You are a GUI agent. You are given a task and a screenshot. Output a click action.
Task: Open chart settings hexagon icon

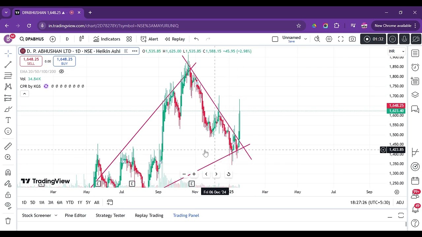coord(329,39)
